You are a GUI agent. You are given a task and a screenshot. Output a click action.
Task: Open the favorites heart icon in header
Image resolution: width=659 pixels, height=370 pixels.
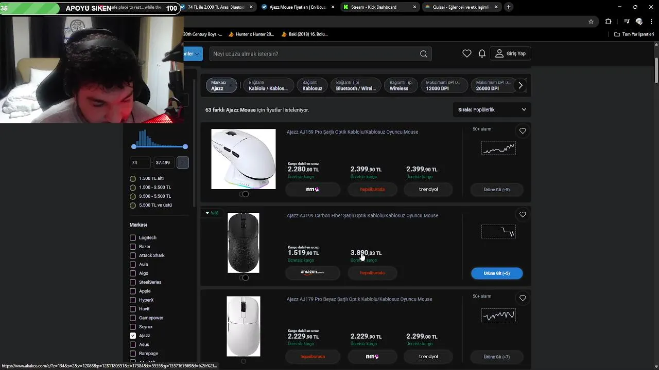[x=466, y=53]
